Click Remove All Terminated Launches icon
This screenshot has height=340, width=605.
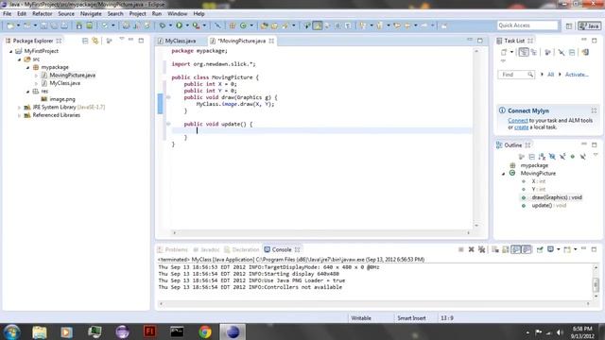click(481, 249)
